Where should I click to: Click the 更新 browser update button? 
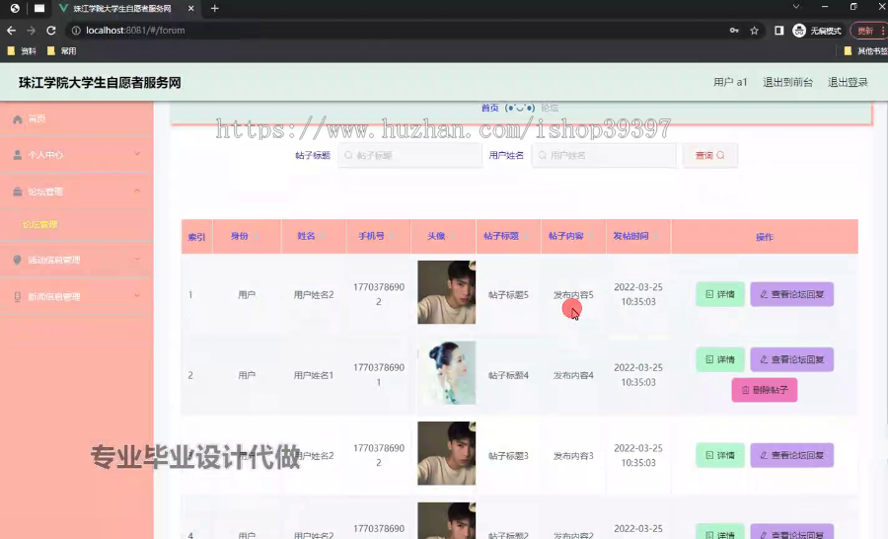870,31
